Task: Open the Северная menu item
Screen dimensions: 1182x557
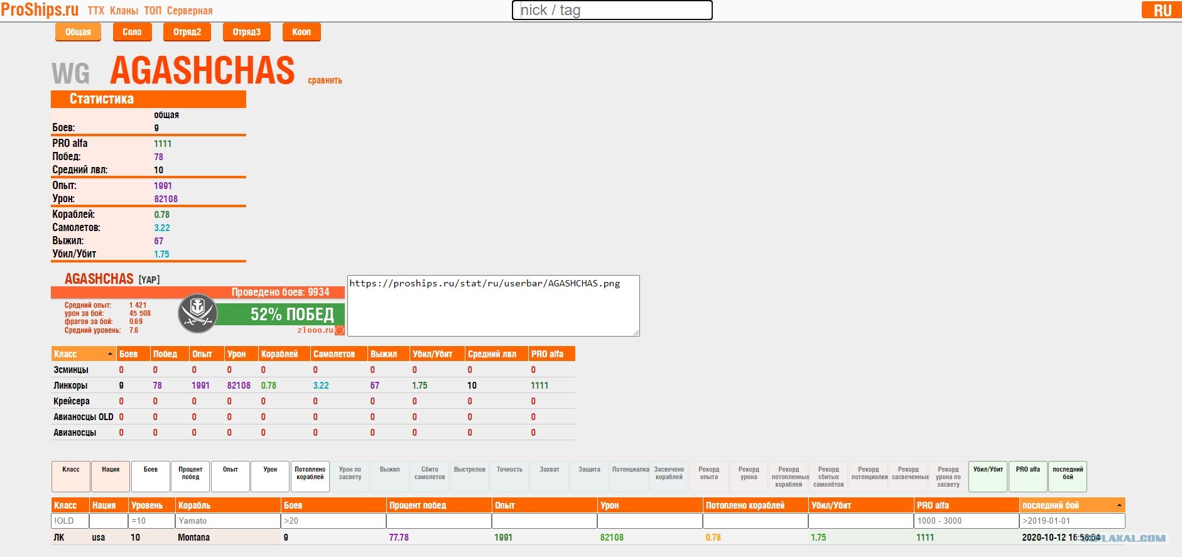Action: [x=190, y=11]
